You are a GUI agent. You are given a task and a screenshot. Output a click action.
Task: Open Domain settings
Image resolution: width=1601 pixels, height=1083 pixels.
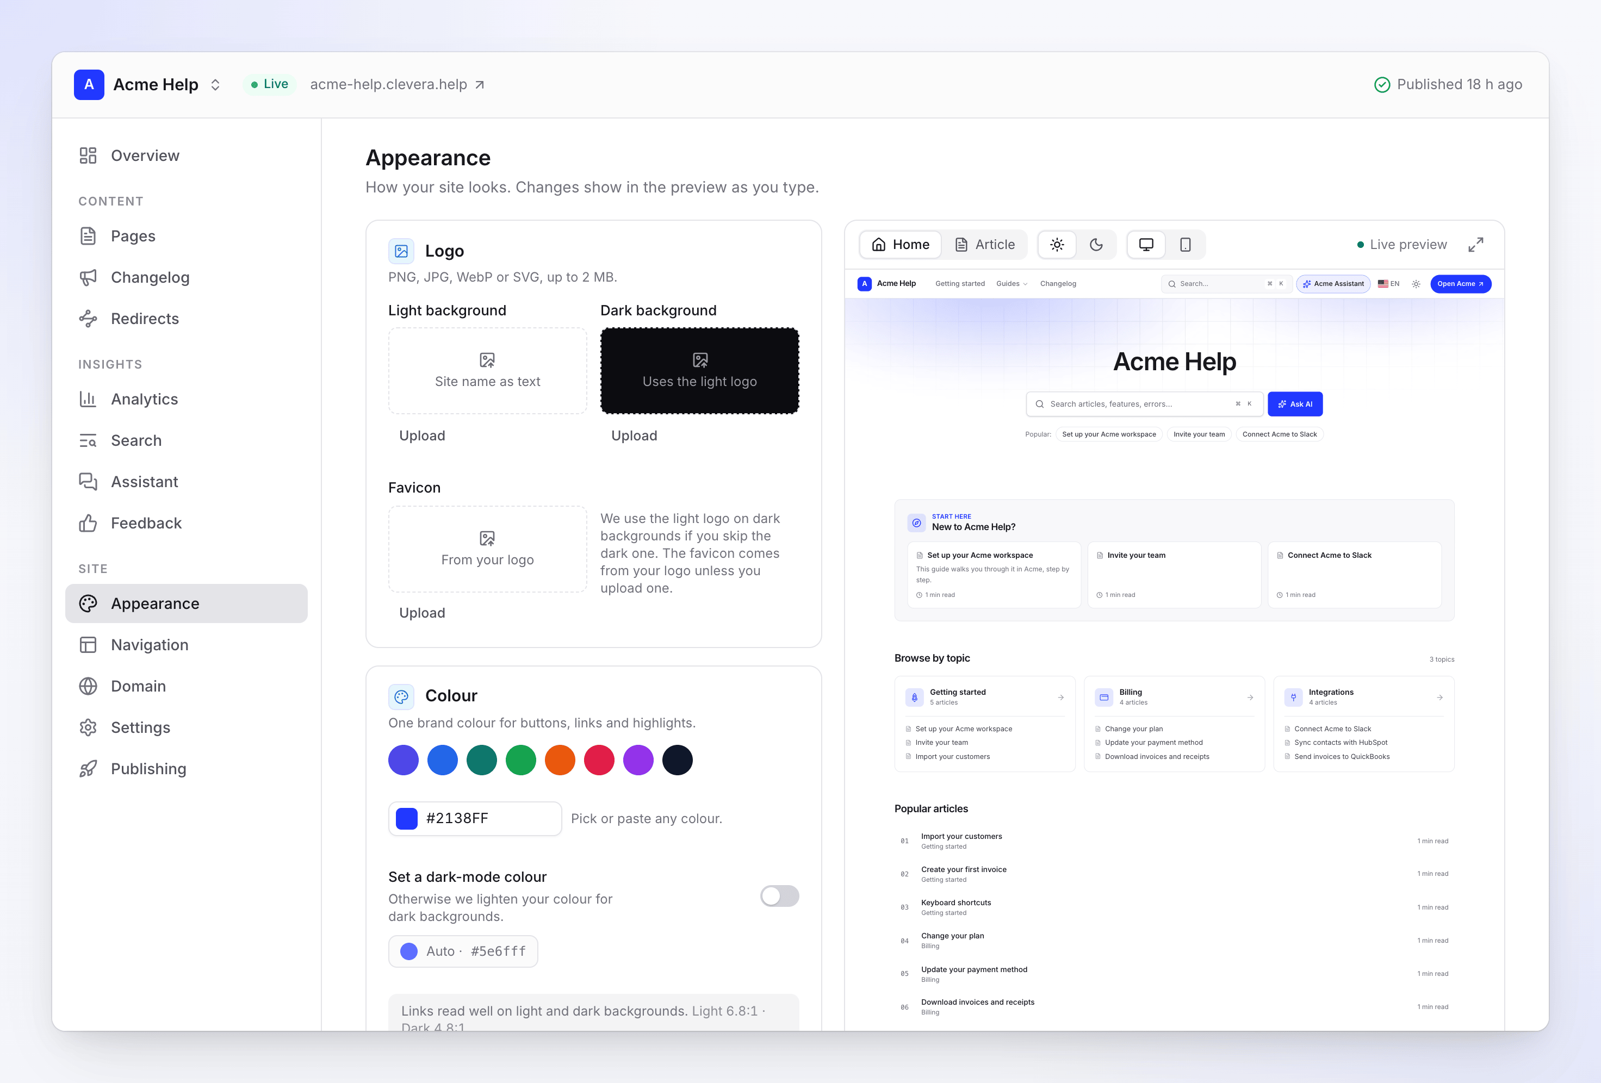coord(186,686)
